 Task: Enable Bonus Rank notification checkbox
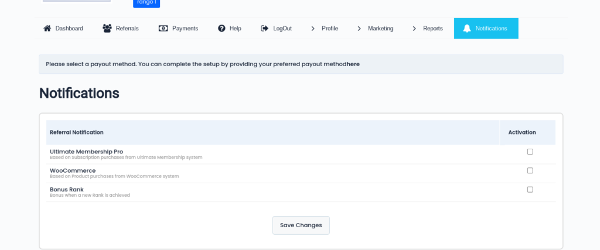(x=530, y=190)
